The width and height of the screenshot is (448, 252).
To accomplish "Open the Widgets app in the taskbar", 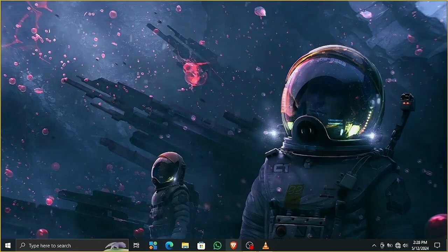I will tap(153, 245).
